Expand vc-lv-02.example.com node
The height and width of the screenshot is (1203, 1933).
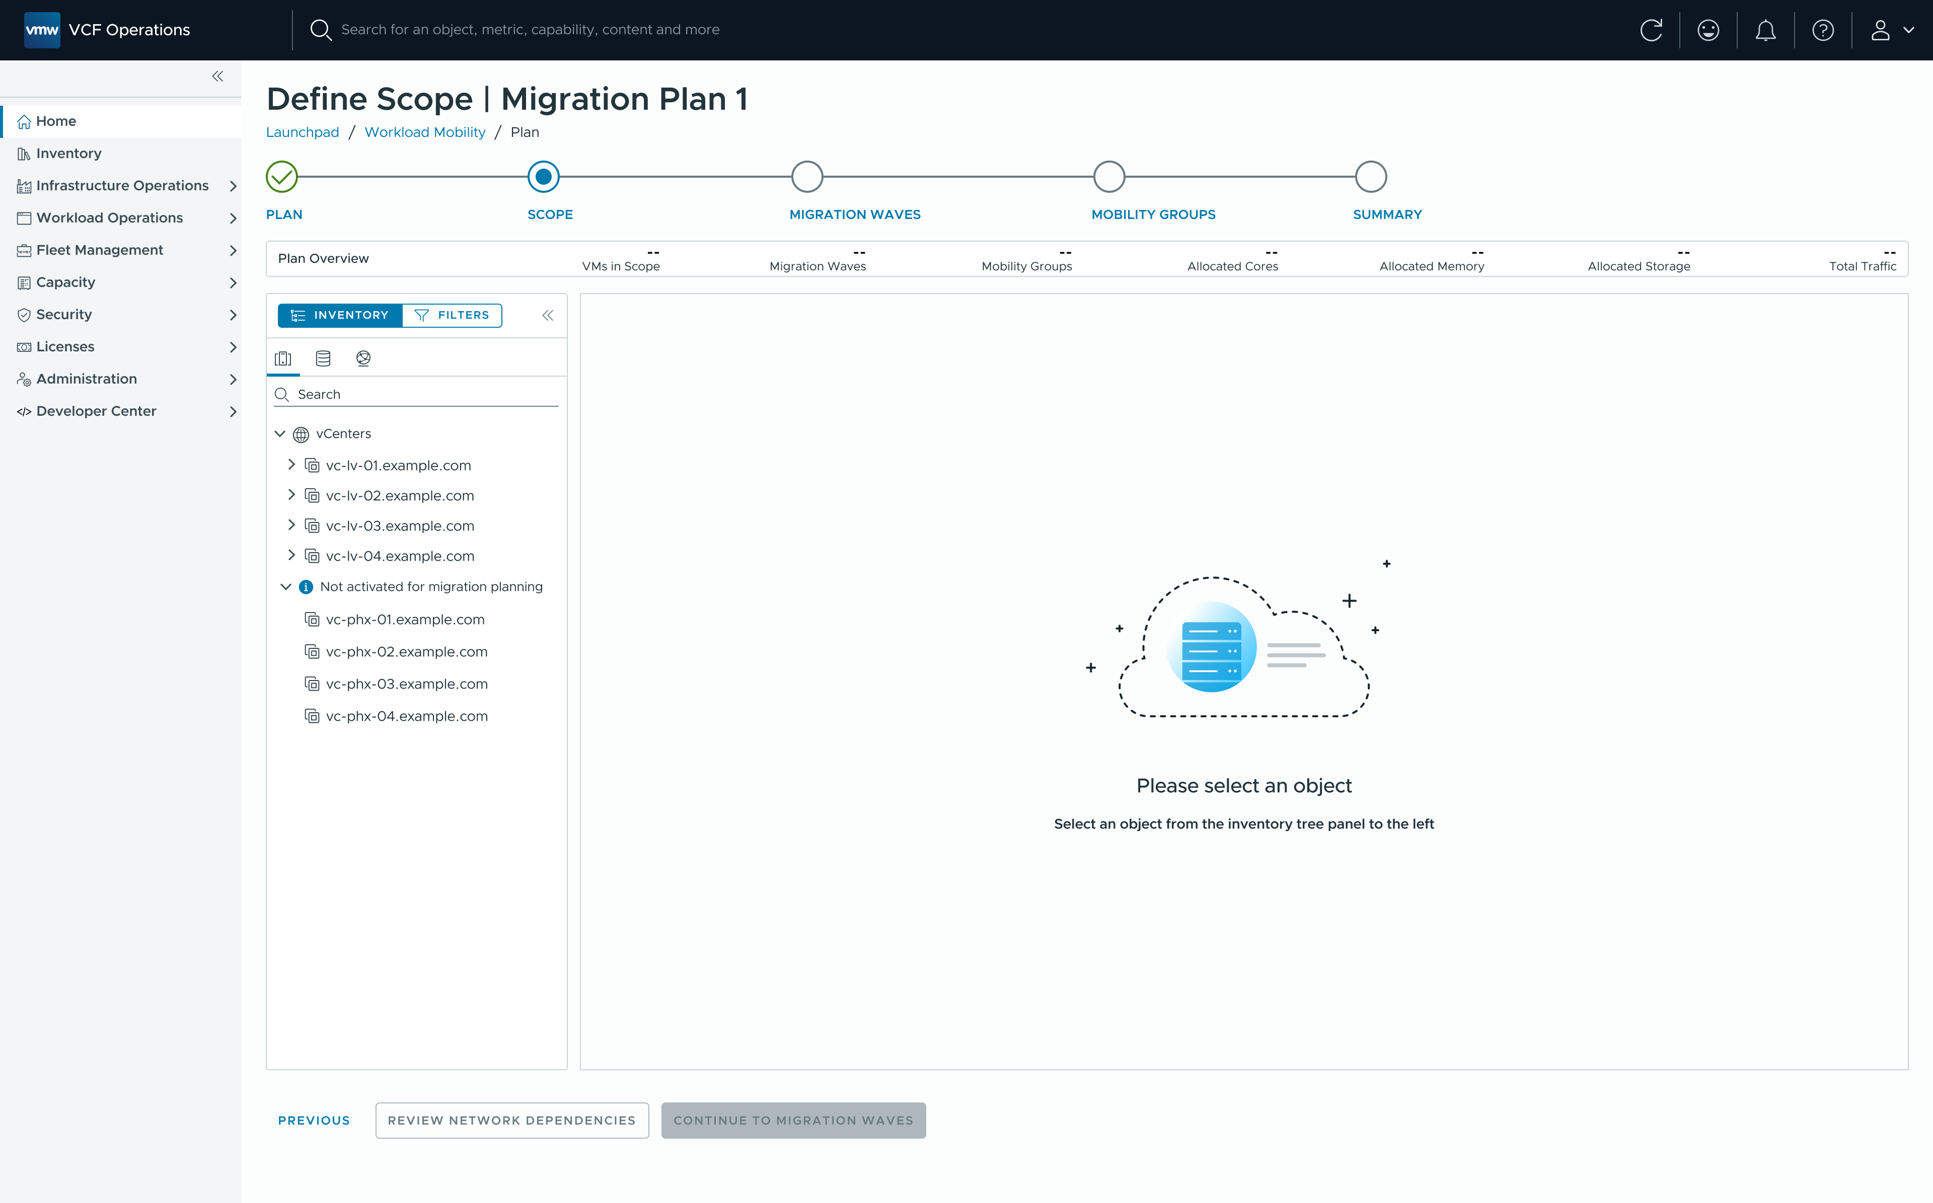coord(291,495)
